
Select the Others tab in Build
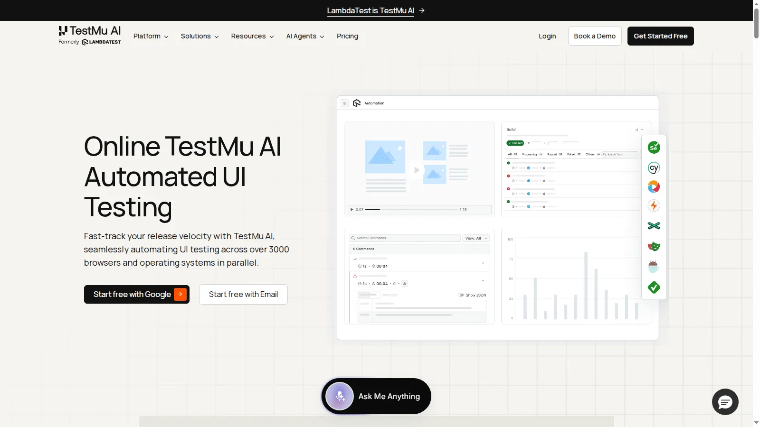coord(593,154)
